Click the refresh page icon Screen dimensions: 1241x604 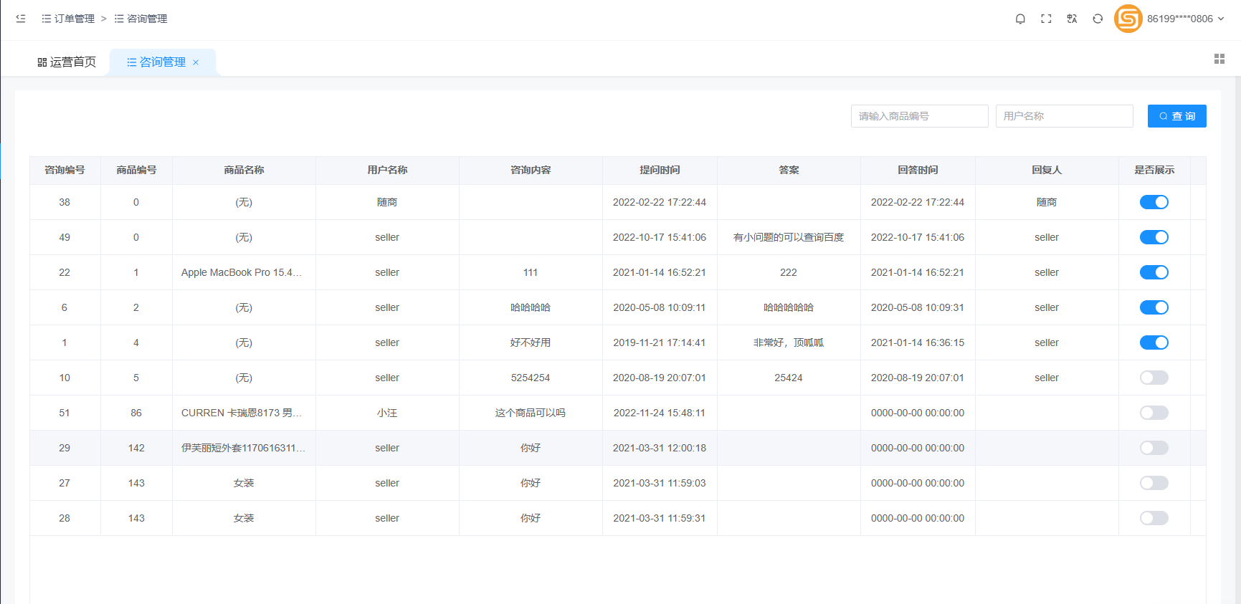click(x=1098, y=19)
